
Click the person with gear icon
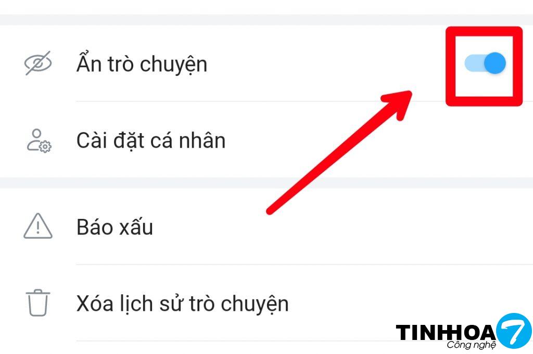(39, 140)
